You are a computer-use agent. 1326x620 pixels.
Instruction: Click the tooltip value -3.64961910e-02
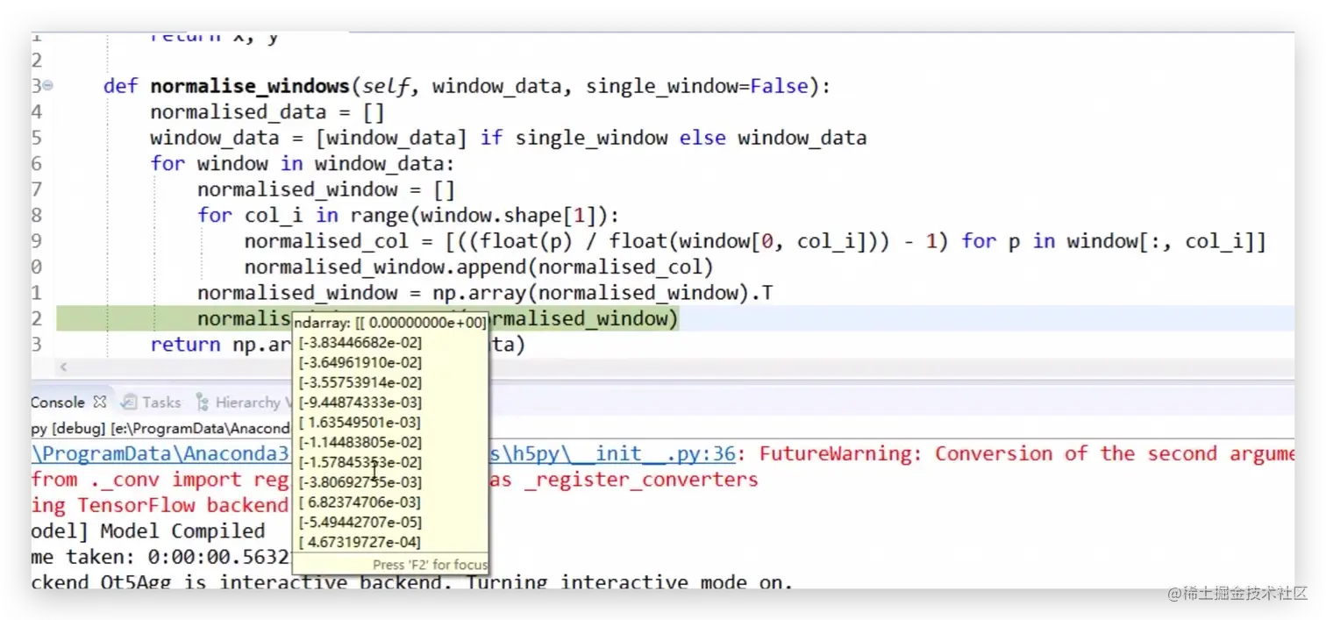click(360, 363)
